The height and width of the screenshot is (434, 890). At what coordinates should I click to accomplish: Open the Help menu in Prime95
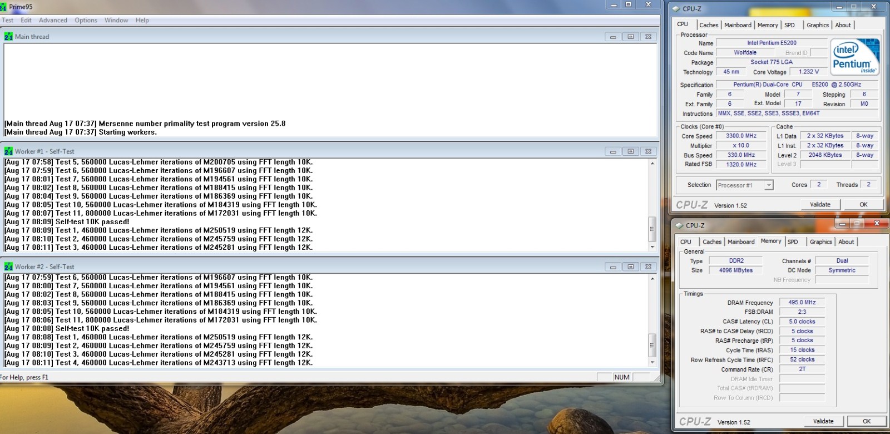coord(142,20)
